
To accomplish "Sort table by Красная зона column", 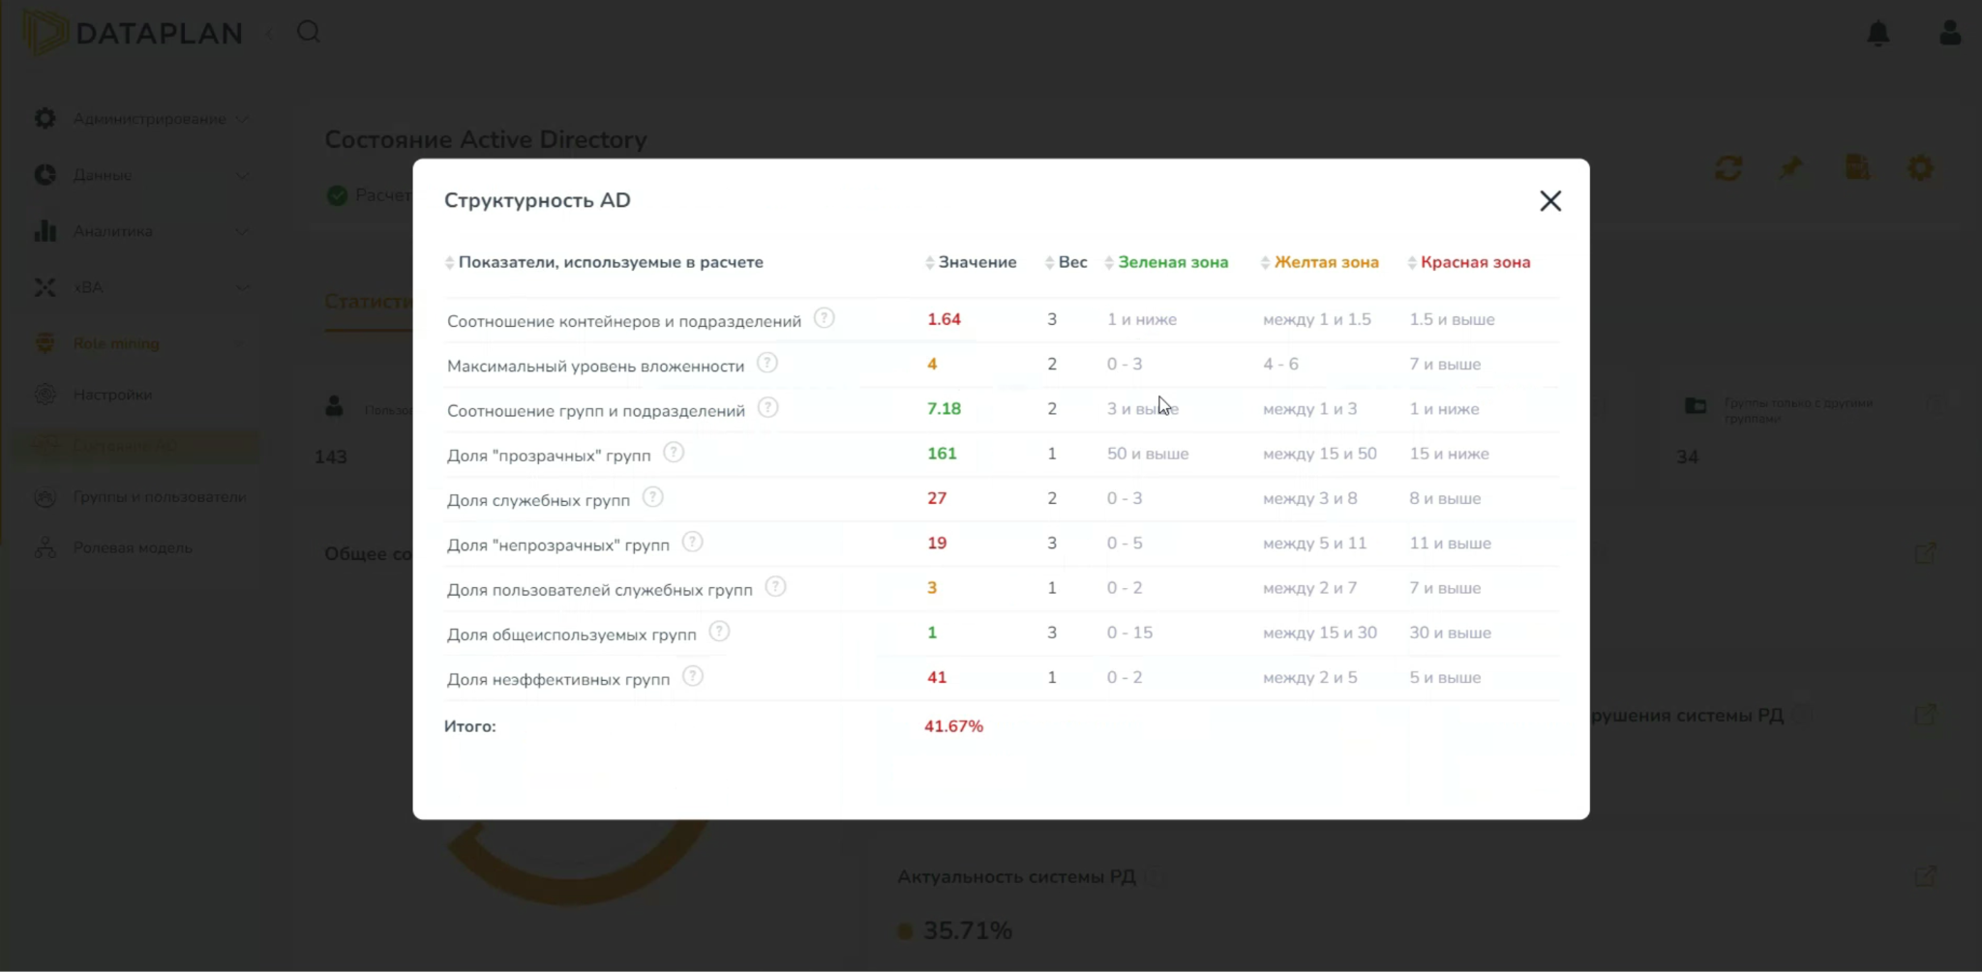I will click(1469, 262).
